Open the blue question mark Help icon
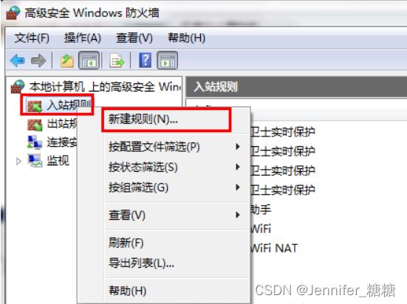 145,61
